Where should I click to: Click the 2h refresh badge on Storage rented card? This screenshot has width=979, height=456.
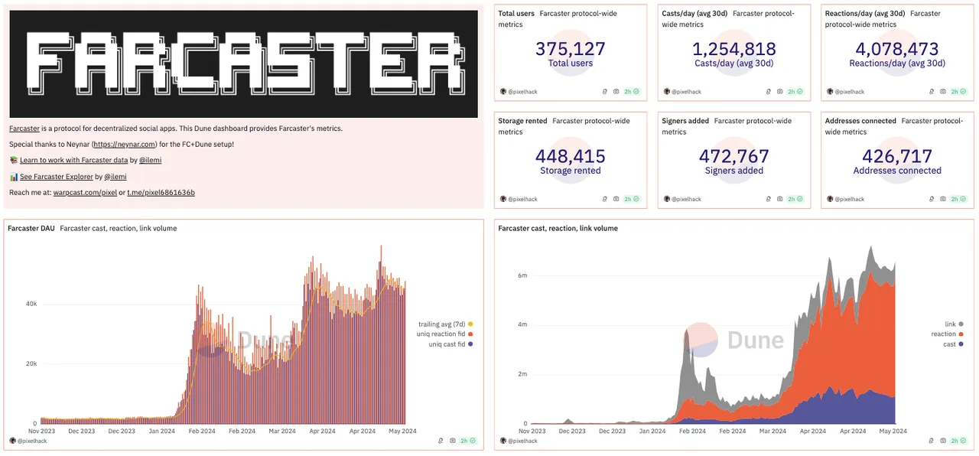631,199
